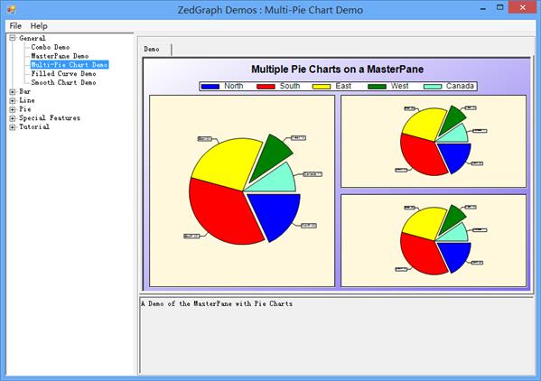Expand the Bar tree node
The height and width of the screenshot is (381, 541).
click(x=13, y=92)
